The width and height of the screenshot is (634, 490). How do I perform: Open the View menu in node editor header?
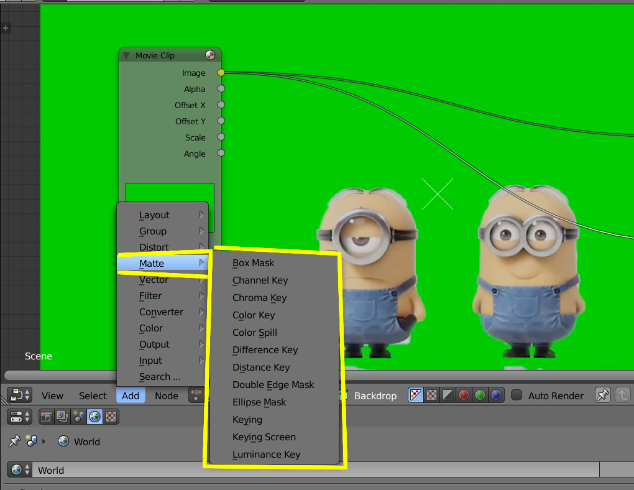(52, 395)
